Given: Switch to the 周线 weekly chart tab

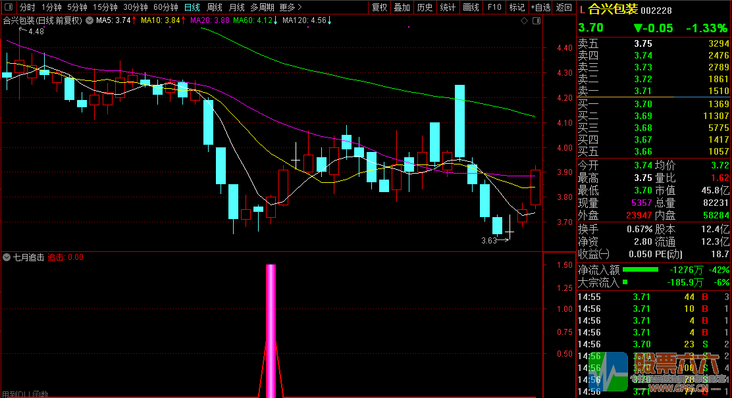Looking at the screenshot, I should coord(215,8).
